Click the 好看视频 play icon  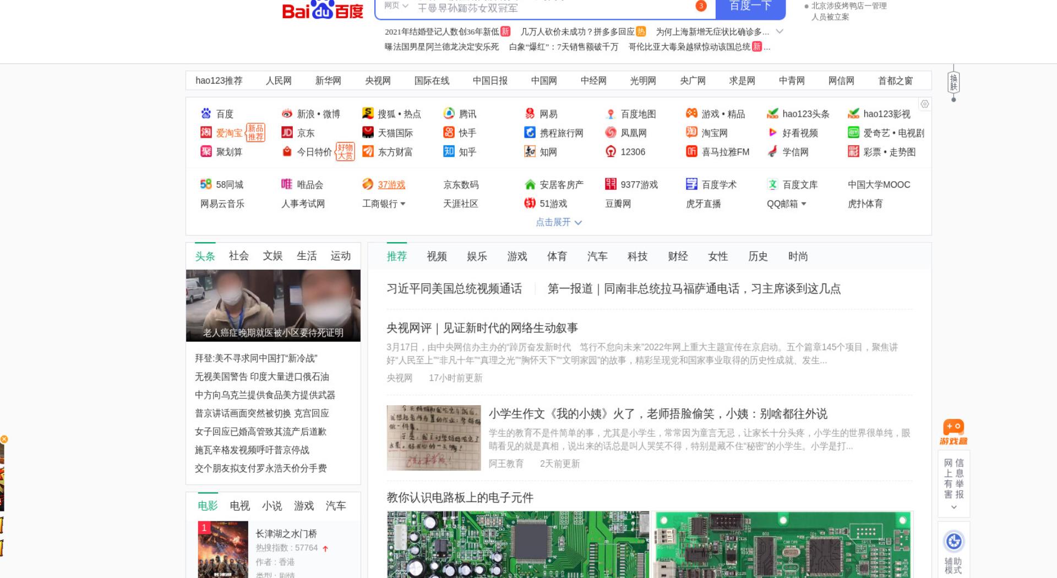pyautogui.click(x=772, y=132)
